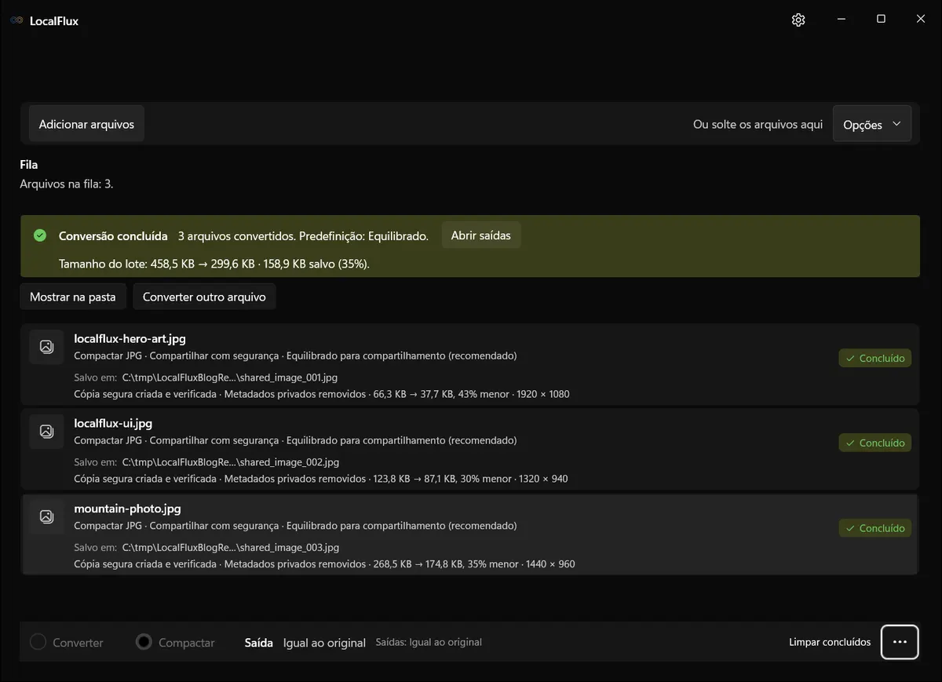Select the localflux-hero-art.jpg file name
942x682 pixels.
pos(130,339)
